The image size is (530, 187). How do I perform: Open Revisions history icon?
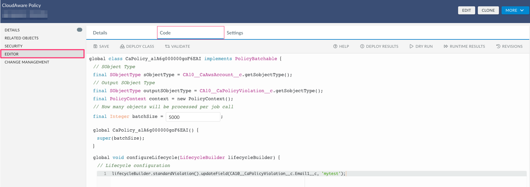click(x=498, y=46)
